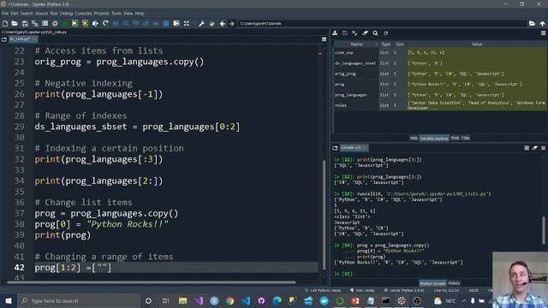Refresh the Variable explorer
The image size is (548, 308).
[386, 33]
